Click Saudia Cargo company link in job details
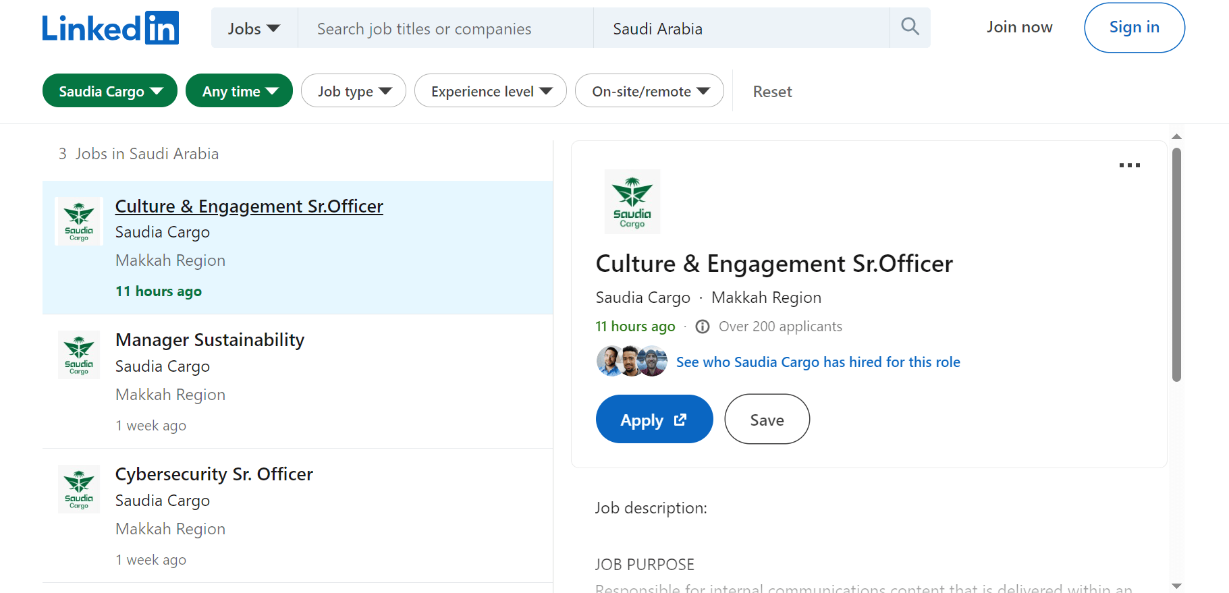This screenshot has height=593, width=1229. click(x=643, y=298)
